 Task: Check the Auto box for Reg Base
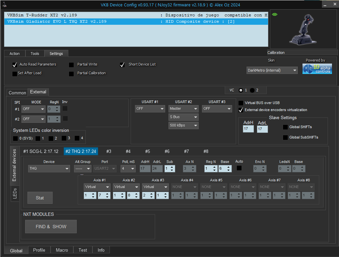[239, 168]
